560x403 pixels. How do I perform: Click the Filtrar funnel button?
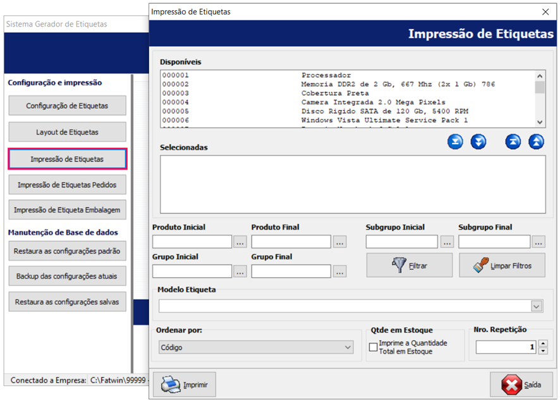(409, 266)
